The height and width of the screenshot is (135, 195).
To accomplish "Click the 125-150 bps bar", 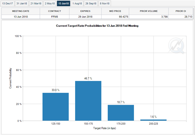I will point(56,107).
